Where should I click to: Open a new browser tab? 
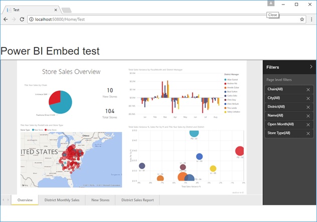pyautogui.click(x=67, y=10)
